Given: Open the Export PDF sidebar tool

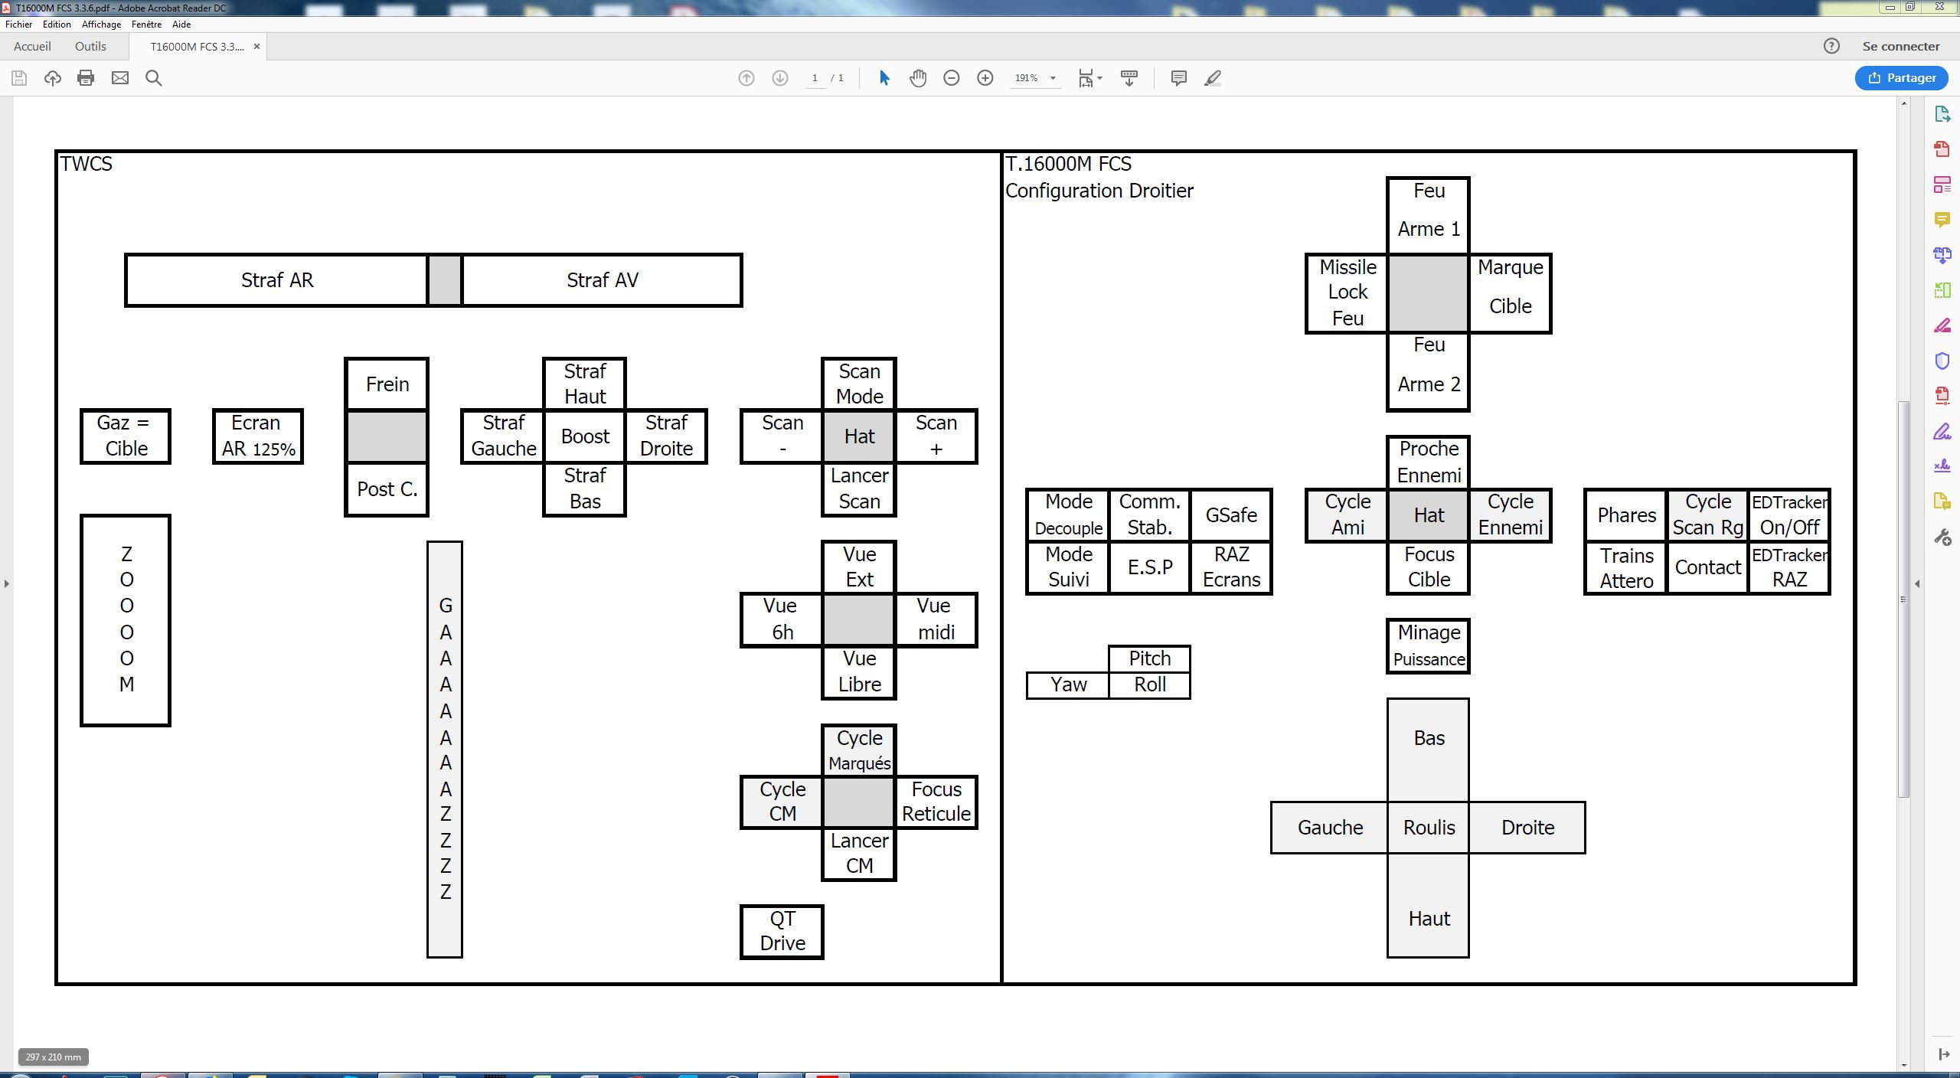Looking at the screenshot, I should pos(1942,114).
